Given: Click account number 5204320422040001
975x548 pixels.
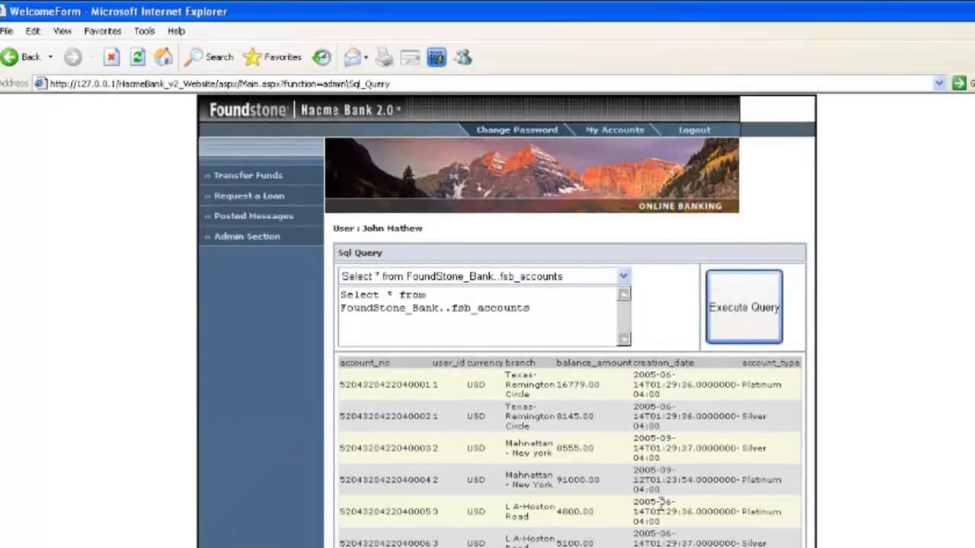Looking at the screenshot, I should [385, 385].
